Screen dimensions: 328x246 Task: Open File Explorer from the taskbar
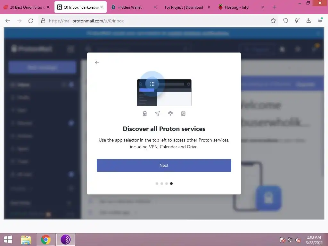pos(26,240)
